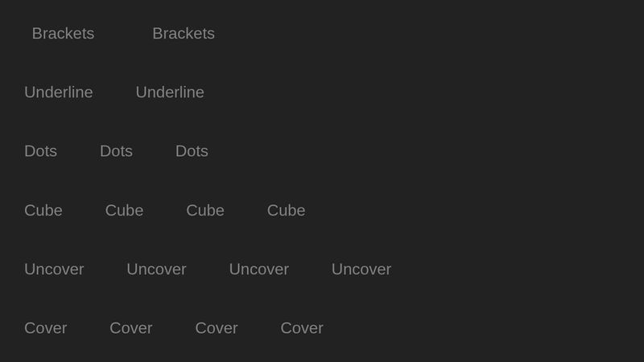The height and width of the screenshot is (362, 644).
Task: Click the first Cover link
Action: coord(46,328)
